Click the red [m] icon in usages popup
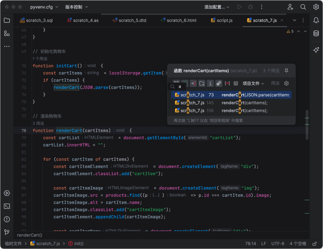This screenshot has height=249, width=323. coord(227,83)
